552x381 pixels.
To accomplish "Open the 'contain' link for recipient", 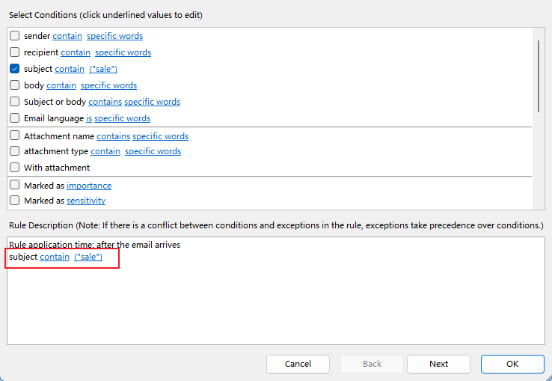I will coord(76,52).
